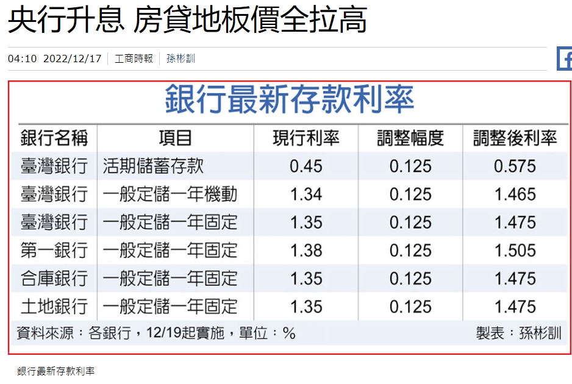The height and width of the screenshot is (384, 572).
Task: Click the 一般定儲一年機動 item cell
Action: pos(170,194)
